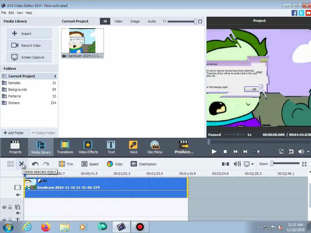Adjust the timeline Zoom slider
Image resolution: width=311 pixels, height=233 pixels.
pos(272,164)
